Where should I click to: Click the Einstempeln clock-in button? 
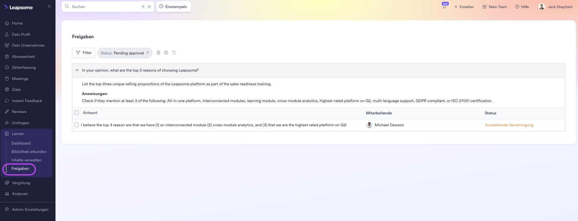click(x=173, y=7)
